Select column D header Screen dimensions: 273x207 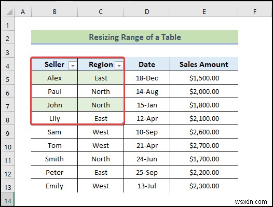147,12
